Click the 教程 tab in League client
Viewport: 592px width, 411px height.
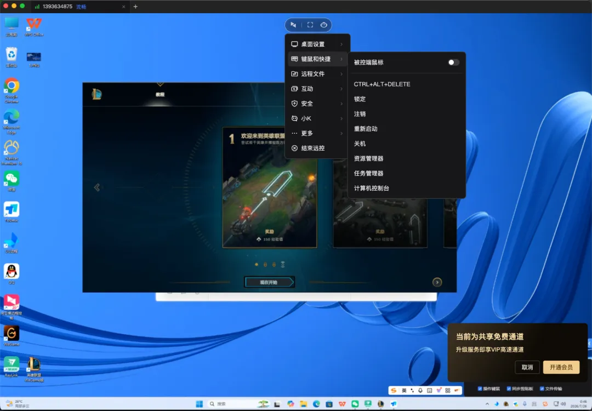click(160, 94)
